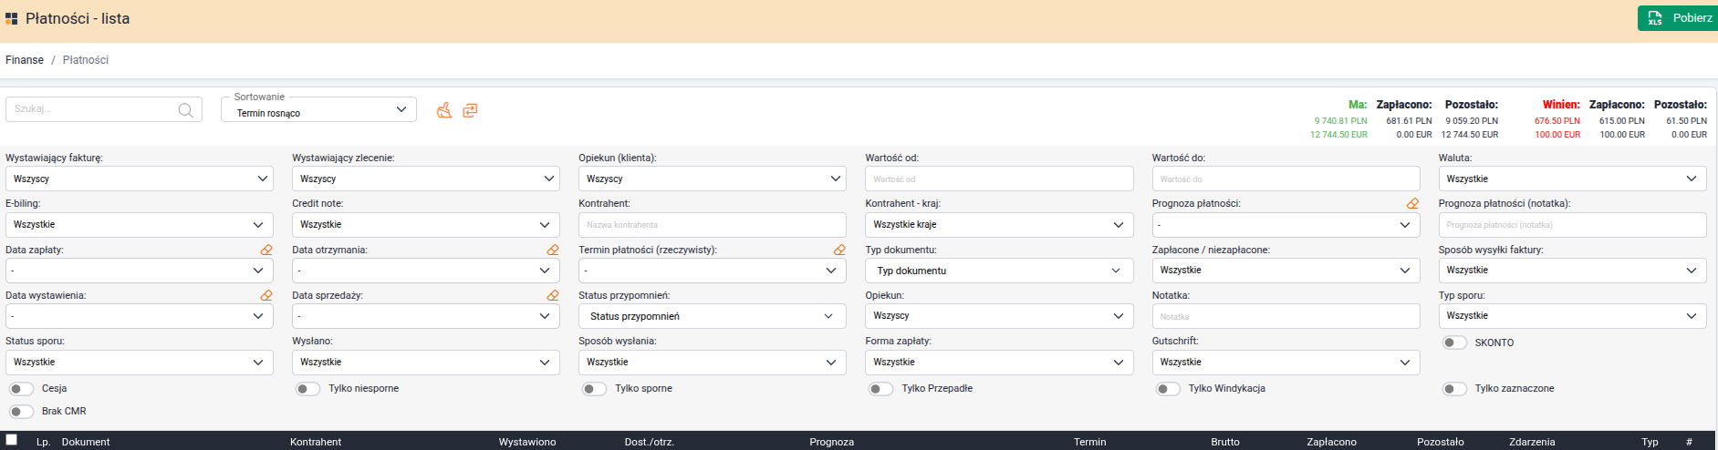Check the select-all checkbox in table header

[x=12, y=440]
